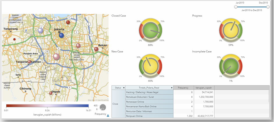Click the Jakarta city label on map
274x122 pixels.
[x=59, y=29]
